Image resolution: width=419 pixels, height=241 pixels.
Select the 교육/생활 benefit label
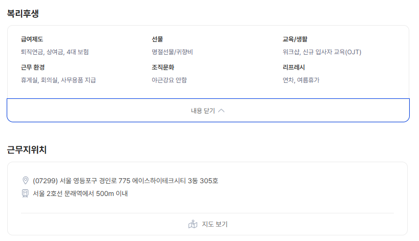tap(295, 39)
